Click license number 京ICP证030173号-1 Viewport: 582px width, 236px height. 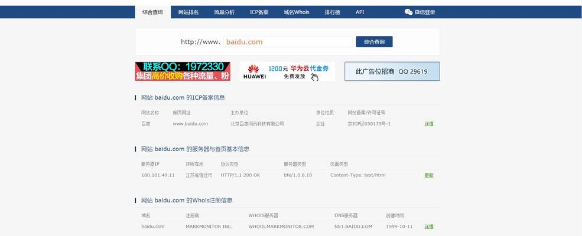click(369, 124)
